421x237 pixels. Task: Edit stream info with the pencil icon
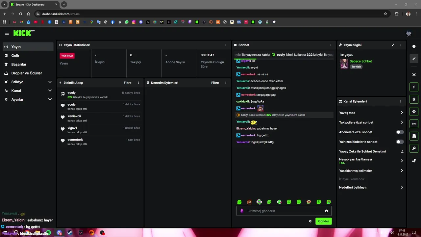click(393, 45)
